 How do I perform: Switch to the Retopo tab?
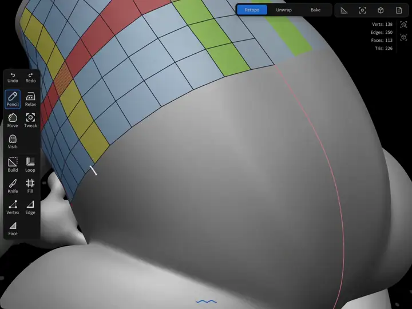[x=252, y=10]
